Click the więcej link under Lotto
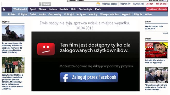 [x=165, y=33]
